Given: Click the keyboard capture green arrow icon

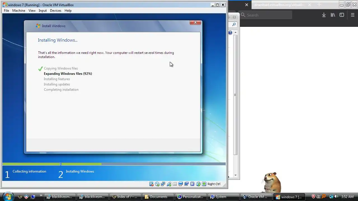Looking at the screenshot, I should 204,184.
